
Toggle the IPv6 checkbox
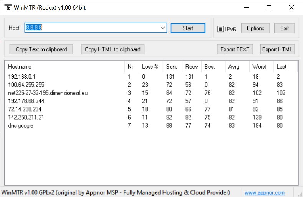coord(221,29)
